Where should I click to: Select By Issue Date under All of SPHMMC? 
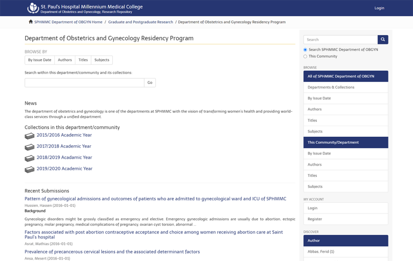click(x=346, y=98)
